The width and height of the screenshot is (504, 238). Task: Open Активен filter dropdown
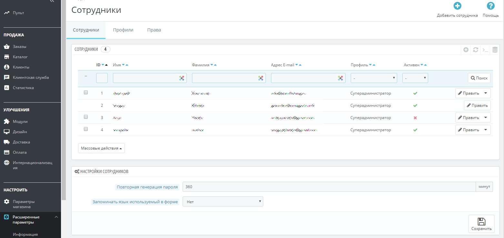pos(415,78)
